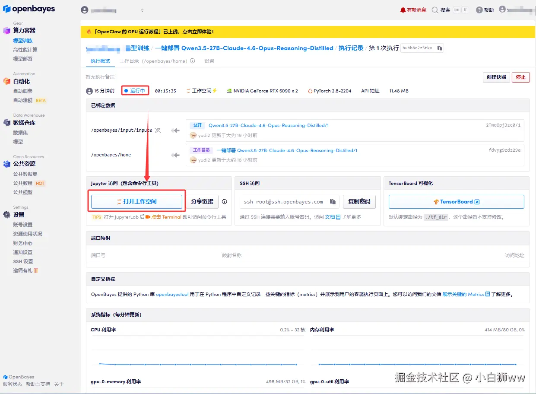The width and height of the screenshot is (536, 394).
Task: Click the 设置 gear icon in sidebar
Action: 6,214
